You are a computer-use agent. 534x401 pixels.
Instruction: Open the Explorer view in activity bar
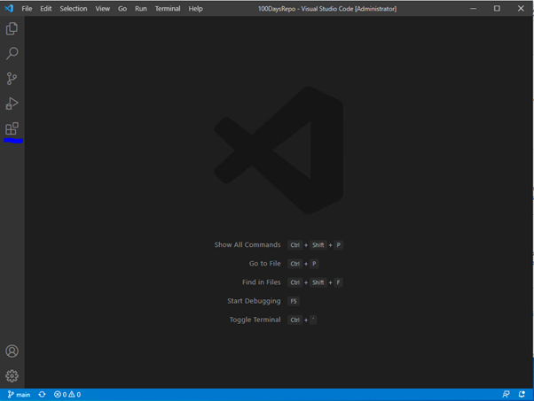pyautogui.click(x=12, y=29)
